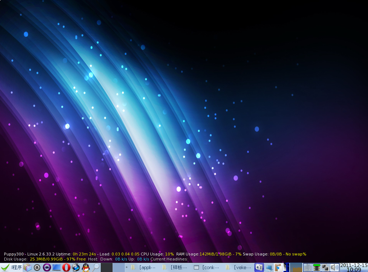Click the 'Current Headlines:' label
The image size is (368, 272).
click(x=169, y=259)
